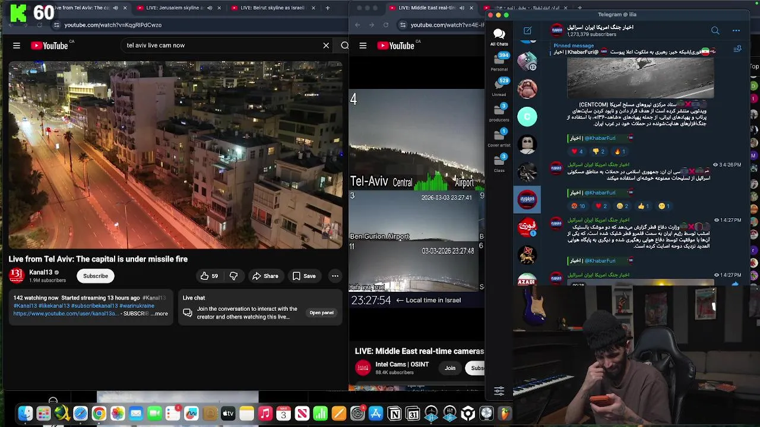Screen dimensions: 760x427
Task: Open Kanal13 channel avatar
Action: [17, 276]
